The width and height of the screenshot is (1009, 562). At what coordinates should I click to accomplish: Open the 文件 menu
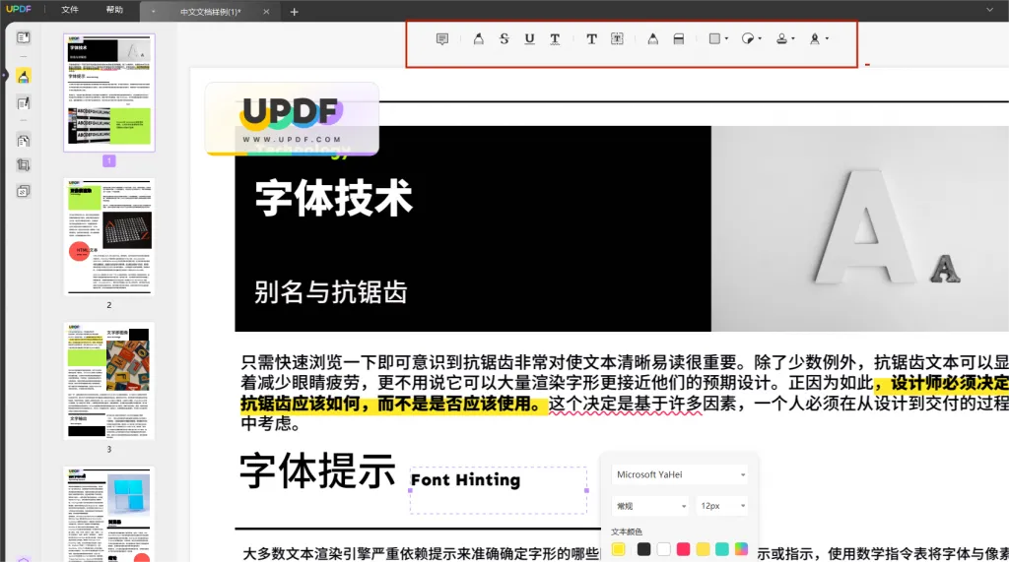70,10
